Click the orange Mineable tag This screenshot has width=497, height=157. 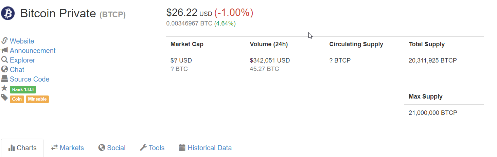[37, 99]
